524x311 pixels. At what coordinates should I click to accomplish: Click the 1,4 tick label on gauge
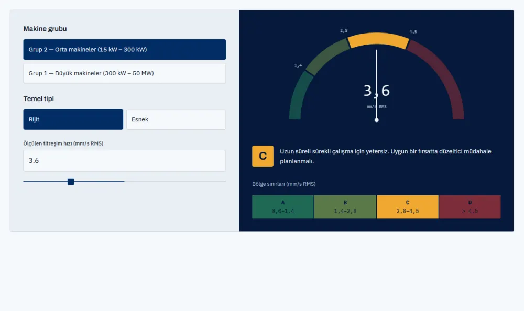tap(298, 65)
